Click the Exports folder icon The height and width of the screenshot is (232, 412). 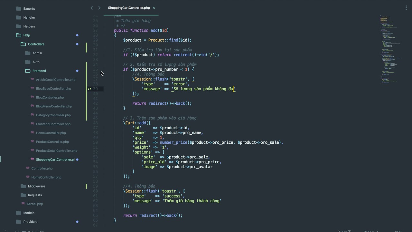pyautogui.click(x=18, y=9)
